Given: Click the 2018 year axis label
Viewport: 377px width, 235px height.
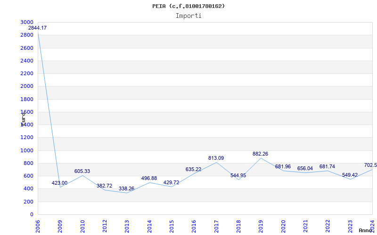Looking at the screenshot, I should click(x=238, y=227).
